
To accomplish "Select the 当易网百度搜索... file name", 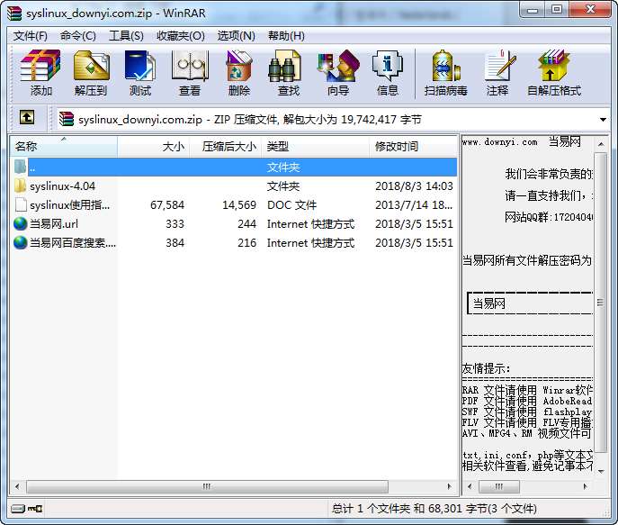I will coord(73,243).
